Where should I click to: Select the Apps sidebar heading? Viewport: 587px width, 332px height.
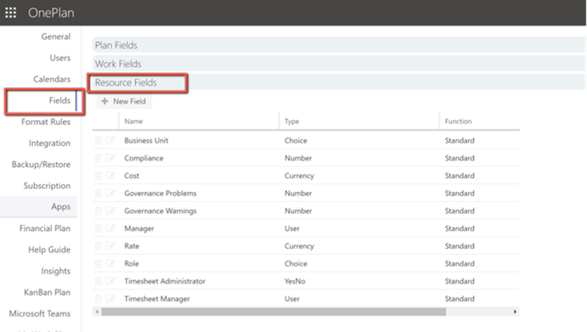(39, 207)
